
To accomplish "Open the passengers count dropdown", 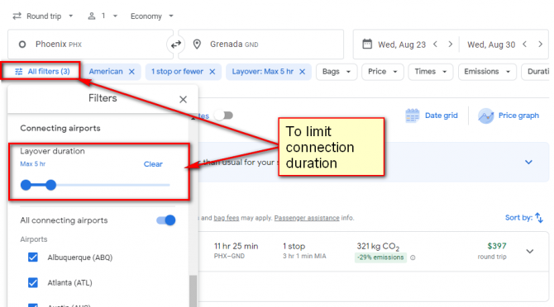I will coord(103,17).
